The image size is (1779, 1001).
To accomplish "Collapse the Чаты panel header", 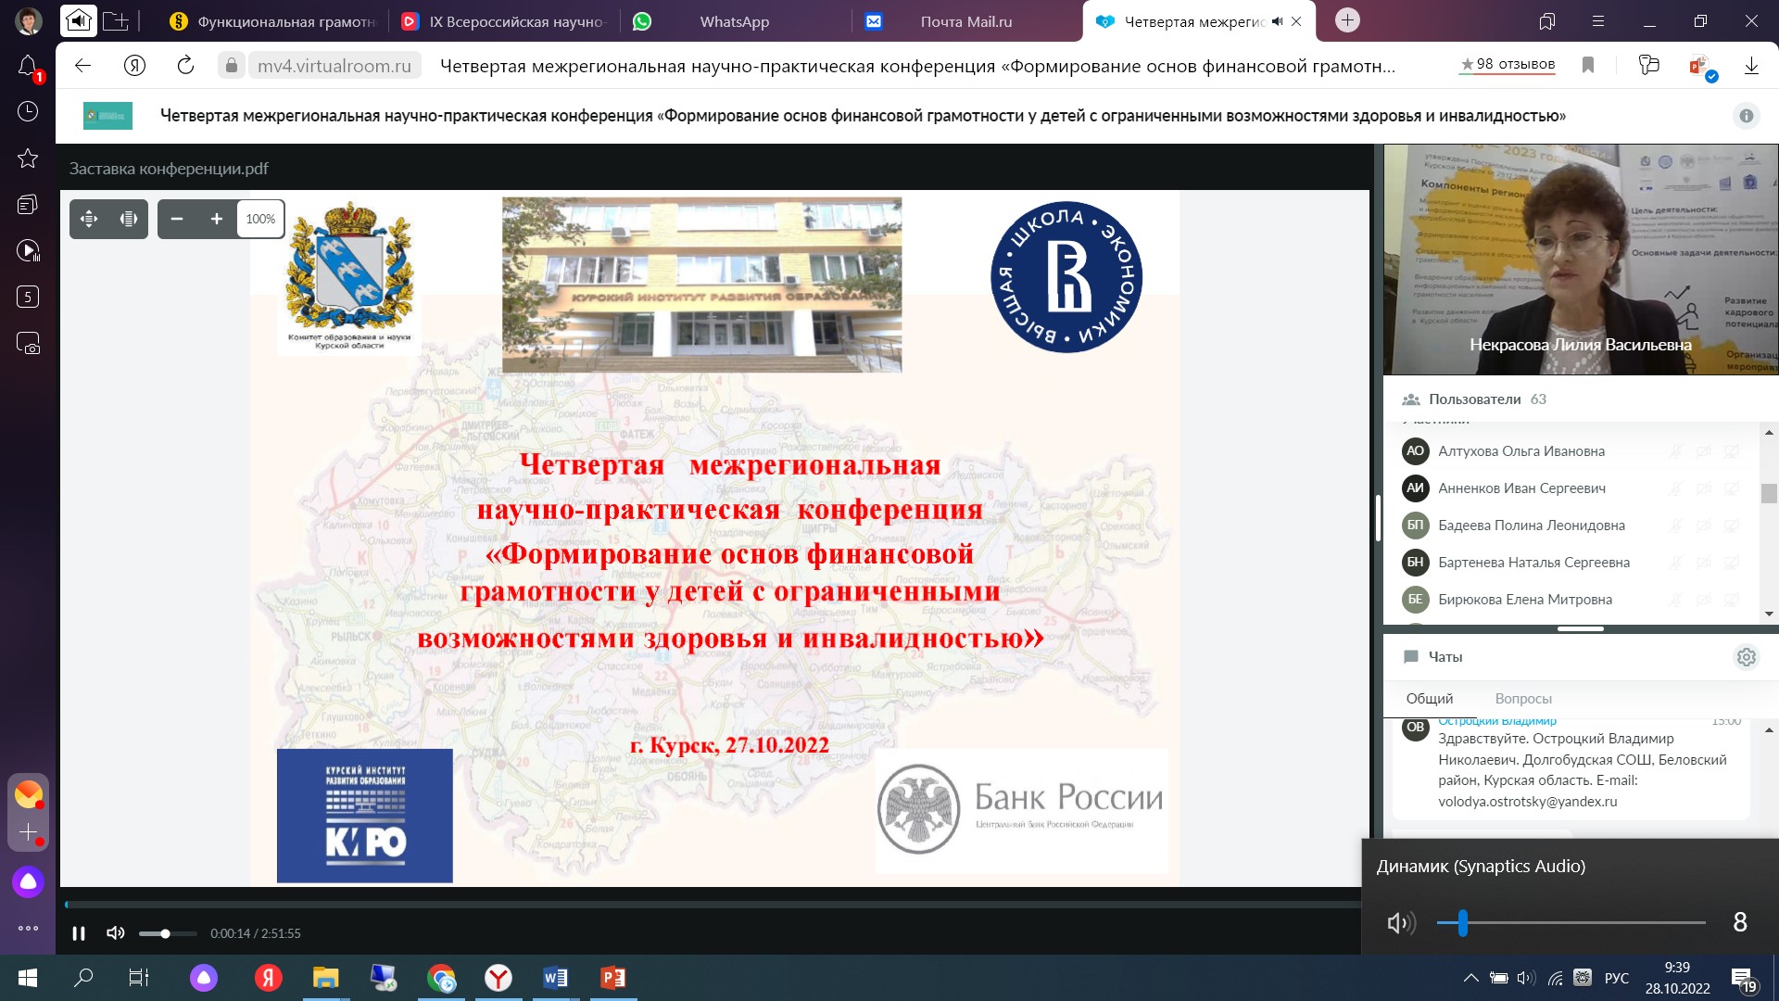I will tap(1445, 657).
